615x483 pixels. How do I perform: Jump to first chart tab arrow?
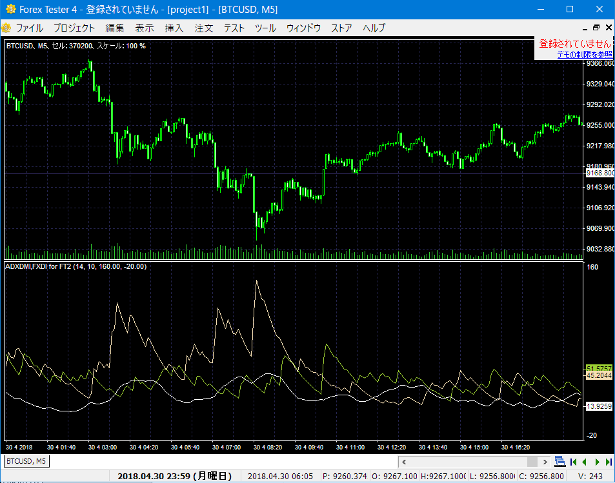point(574,462)
